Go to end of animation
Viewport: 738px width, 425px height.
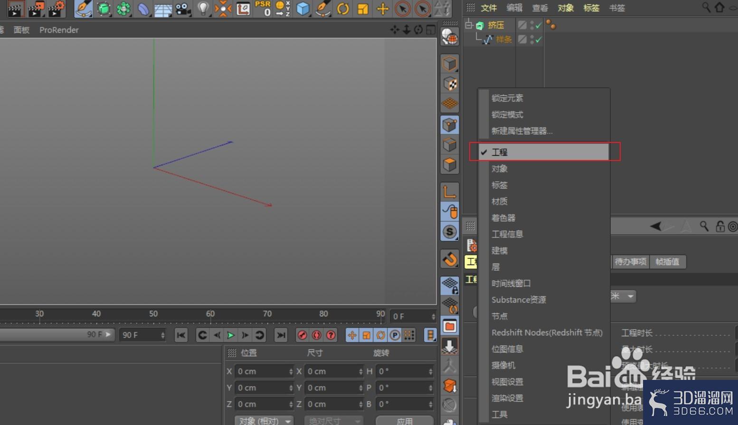tap(281, 335)
